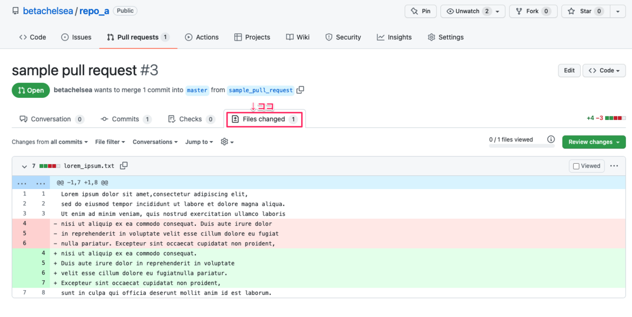Open the Unwatch notifications dropdown
The height and width of the screenshot is (317, 632).
pos(472,11)
